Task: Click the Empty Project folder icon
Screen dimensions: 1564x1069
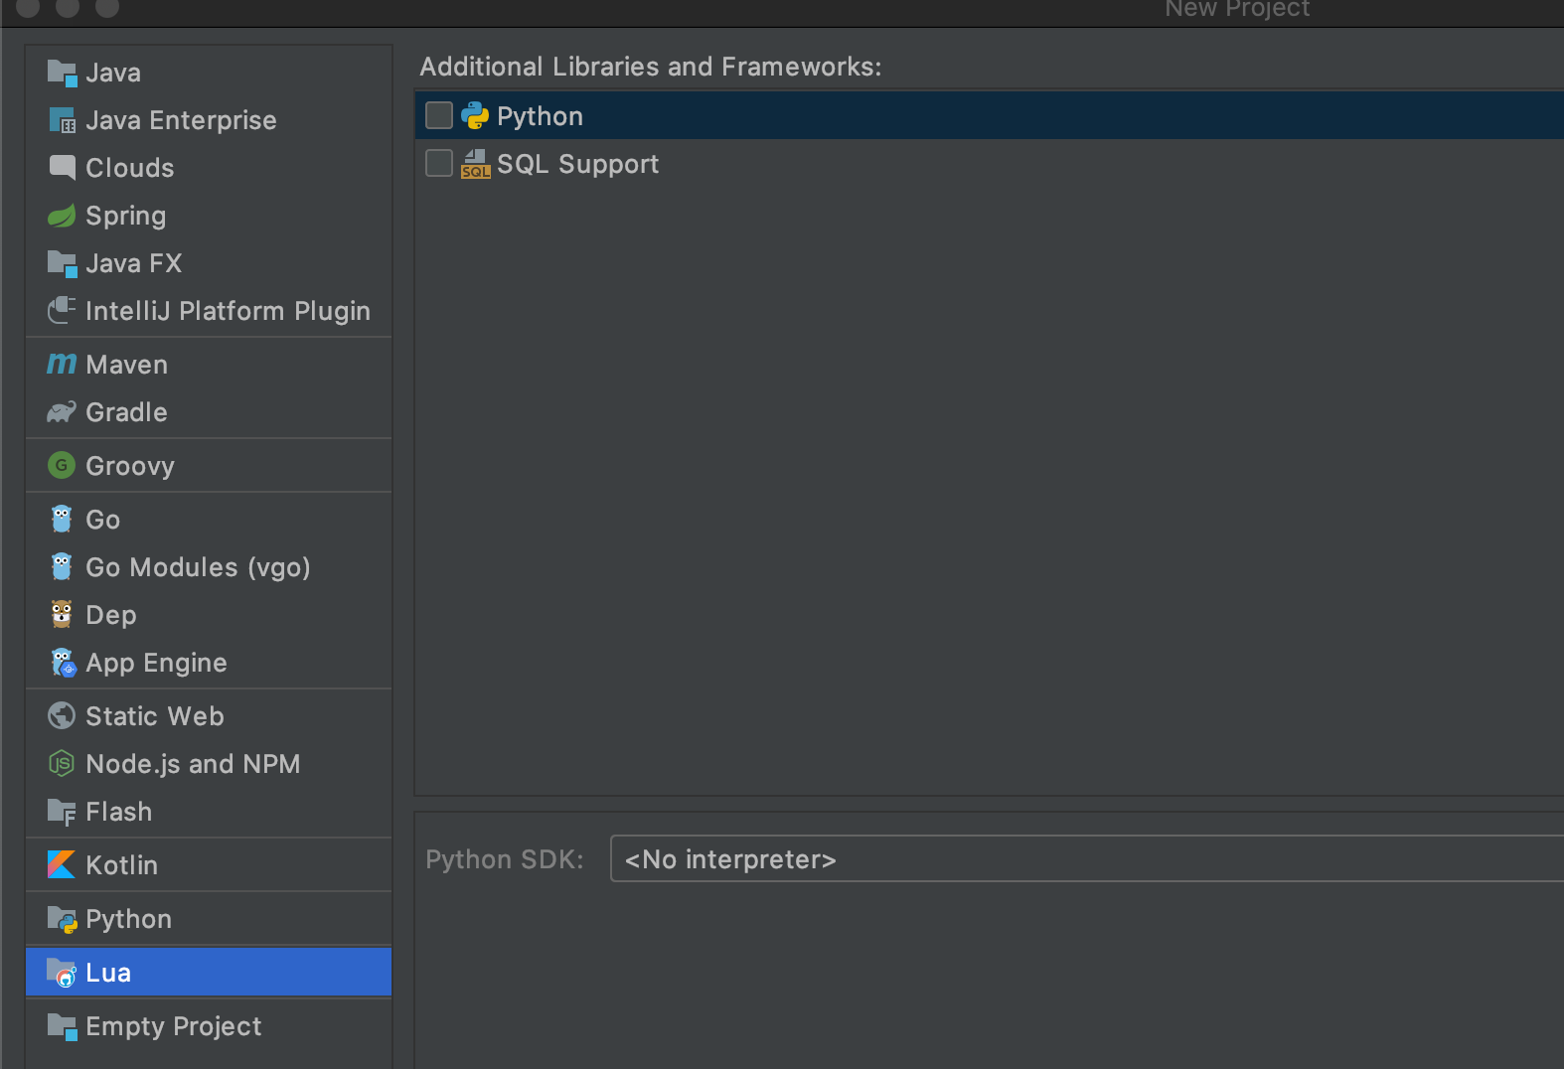Action: (62, 1026)
